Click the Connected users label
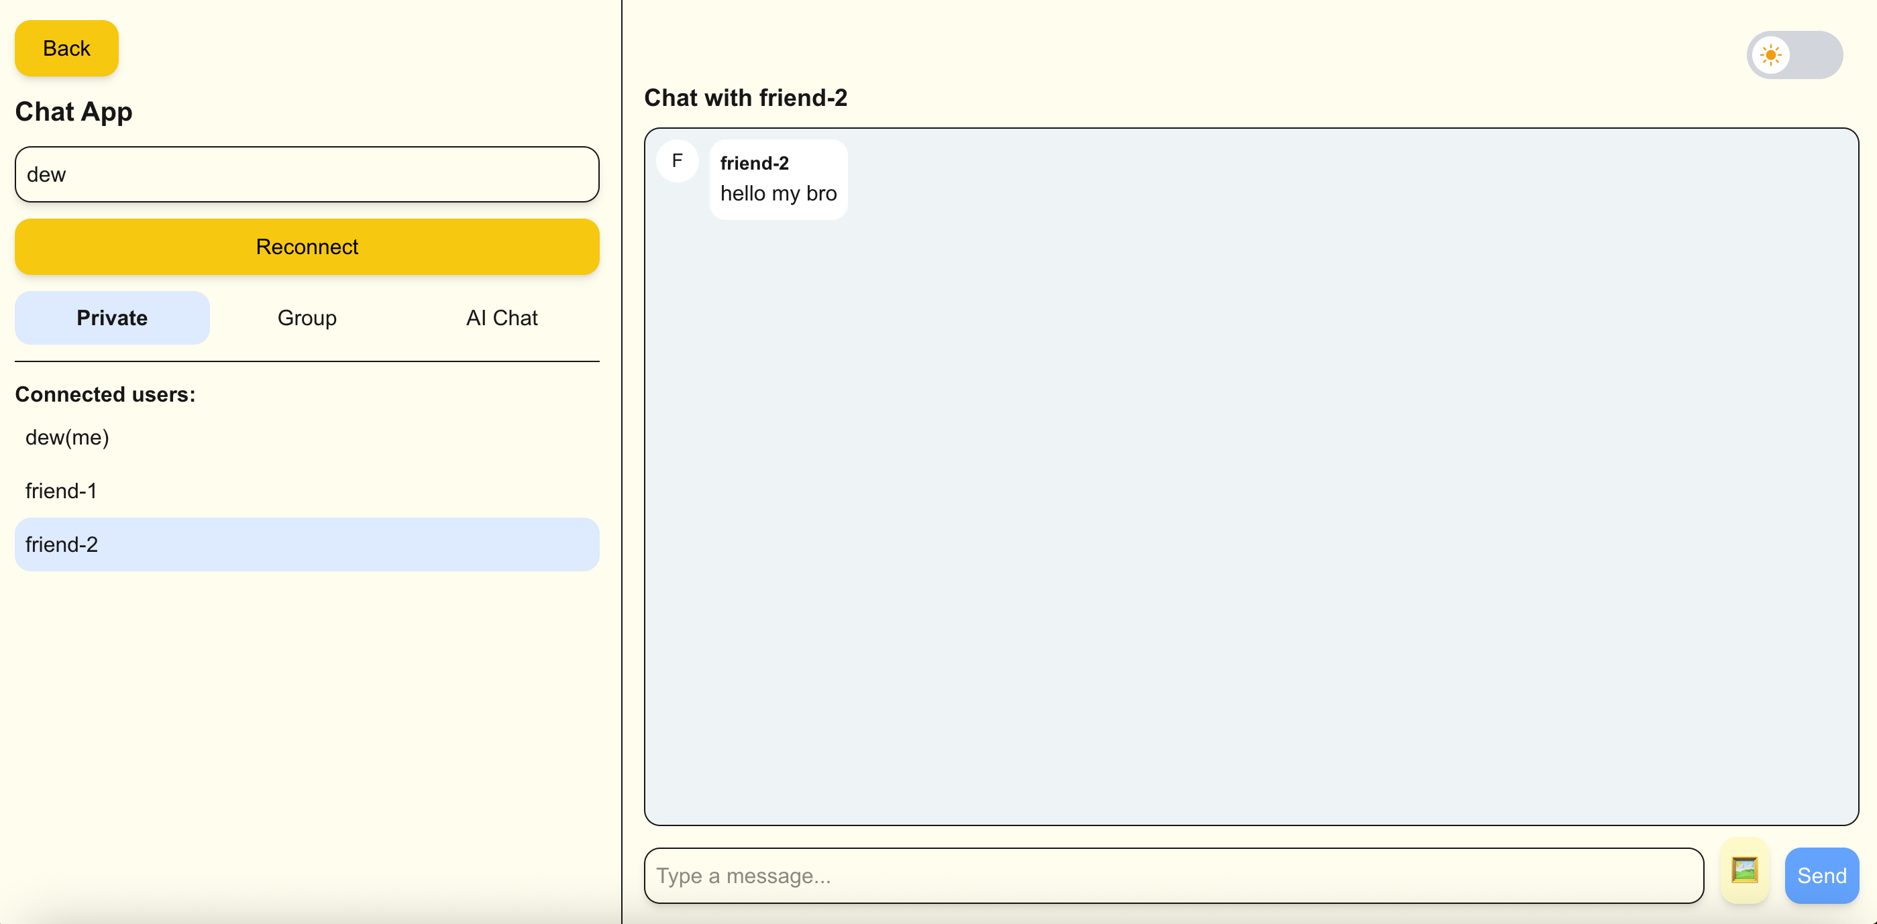The height and width of the screenshot is (924, 1877). click(x=105, y=395)
